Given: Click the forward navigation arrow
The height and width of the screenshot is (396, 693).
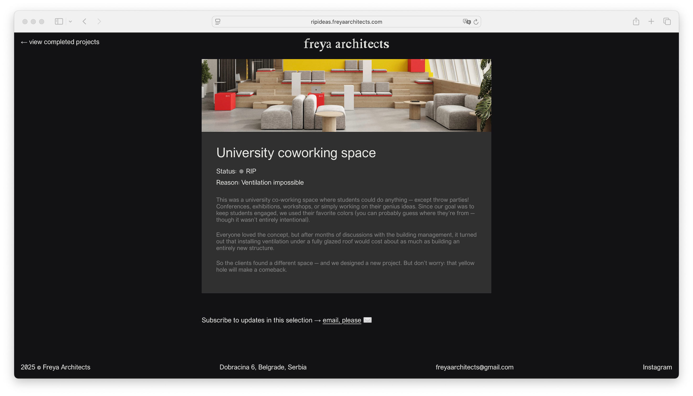Looking at the screenshot, I should [x=99, y=22].
